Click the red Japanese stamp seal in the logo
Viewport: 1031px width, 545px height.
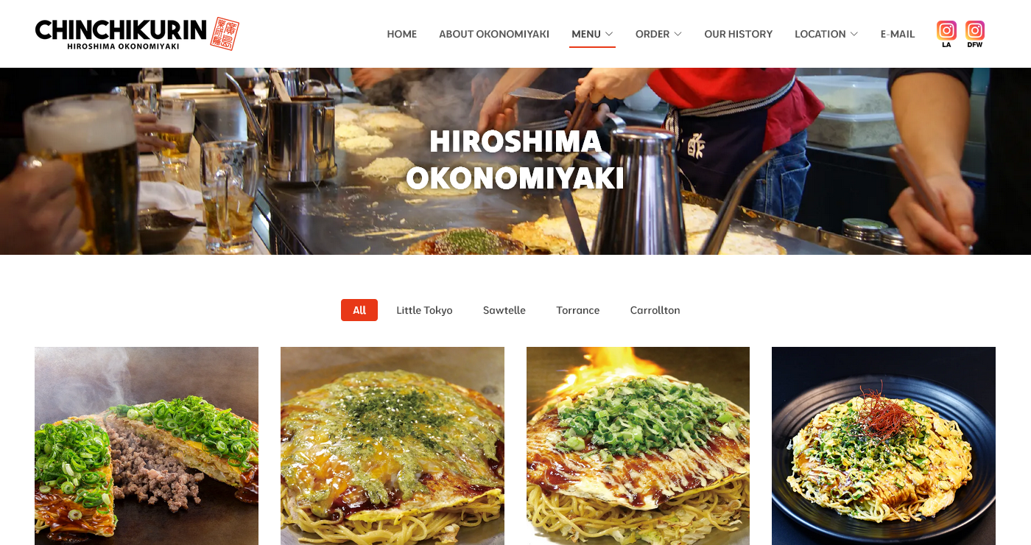point(225,34)
